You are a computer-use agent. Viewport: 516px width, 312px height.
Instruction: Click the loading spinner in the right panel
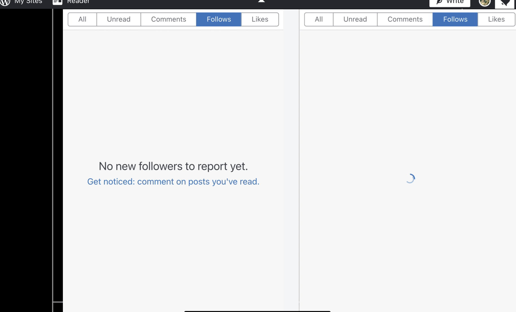tap(410, 179)
